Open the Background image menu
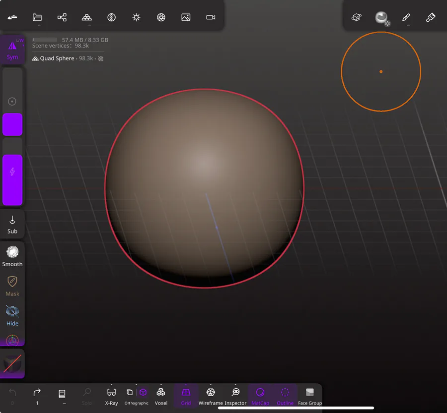 186,17
